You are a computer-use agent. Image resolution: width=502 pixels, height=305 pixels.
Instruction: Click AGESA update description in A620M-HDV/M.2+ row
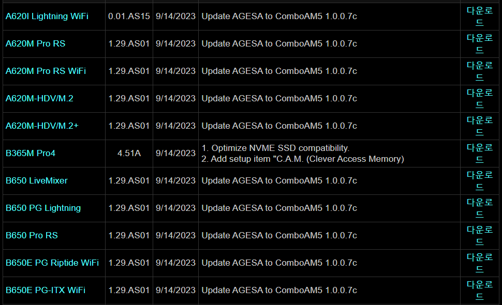[279, 126]
